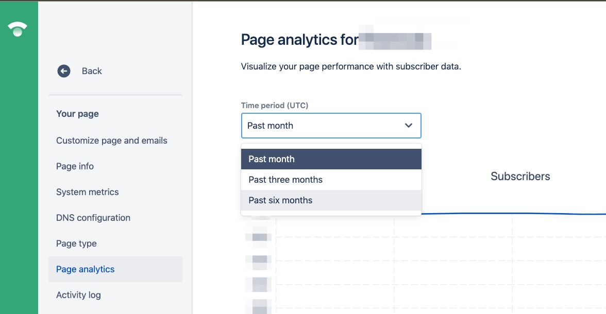Open DNS configuration section
The height and width of the screenshot is (314, 606).
click(x=93, y=218)
